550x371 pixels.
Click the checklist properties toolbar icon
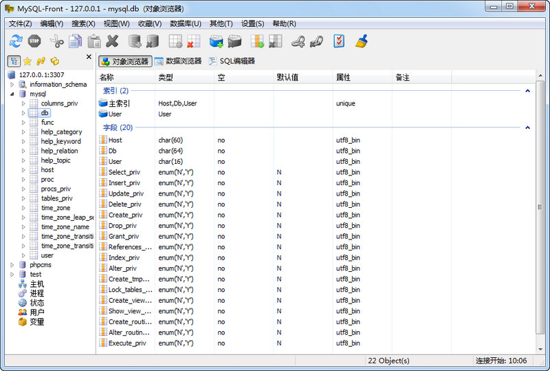339,41
